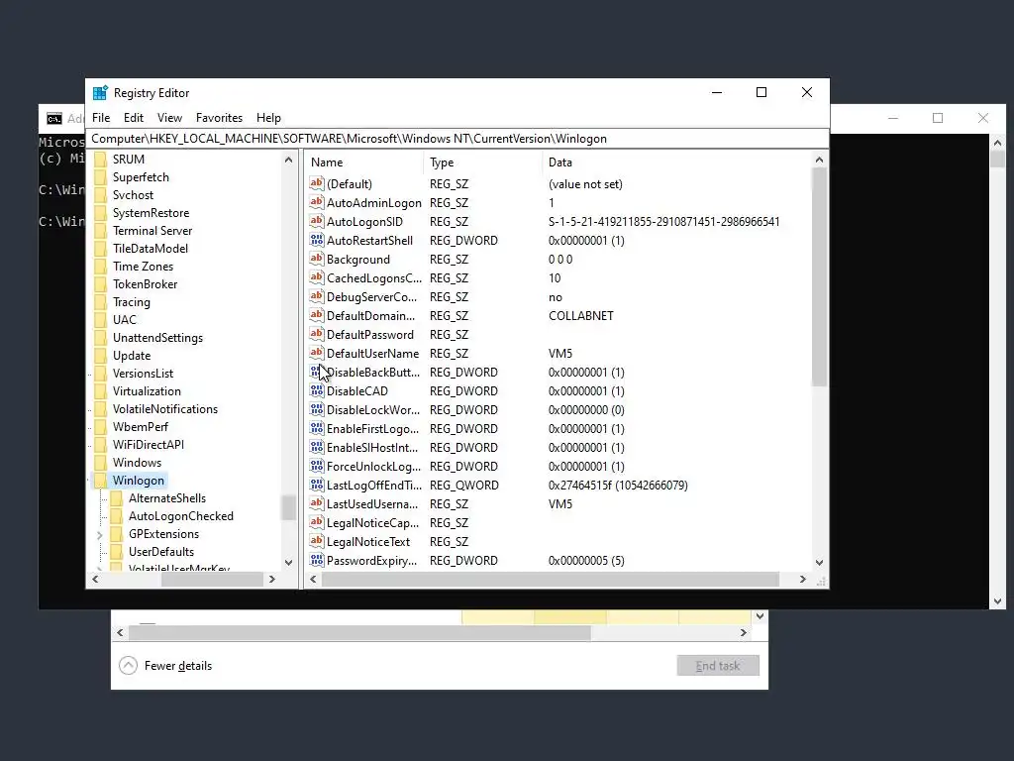Select the VolatileNotifications key
1014x761 pixels.
165,409
